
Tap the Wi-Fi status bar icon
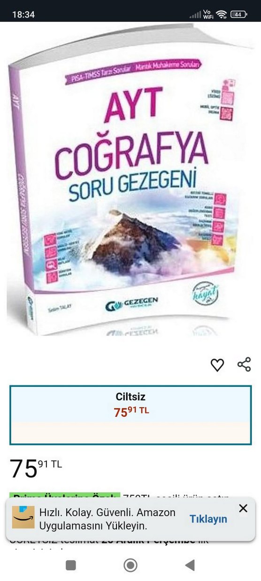pyautogui.click(x=222, y=14)
